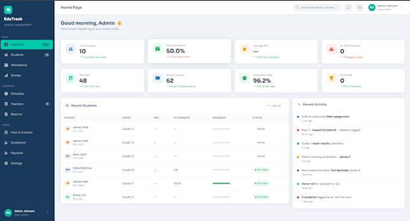Click the 50.0% attendance value
The height and width of the screenshot is (221, 410).
175,51
